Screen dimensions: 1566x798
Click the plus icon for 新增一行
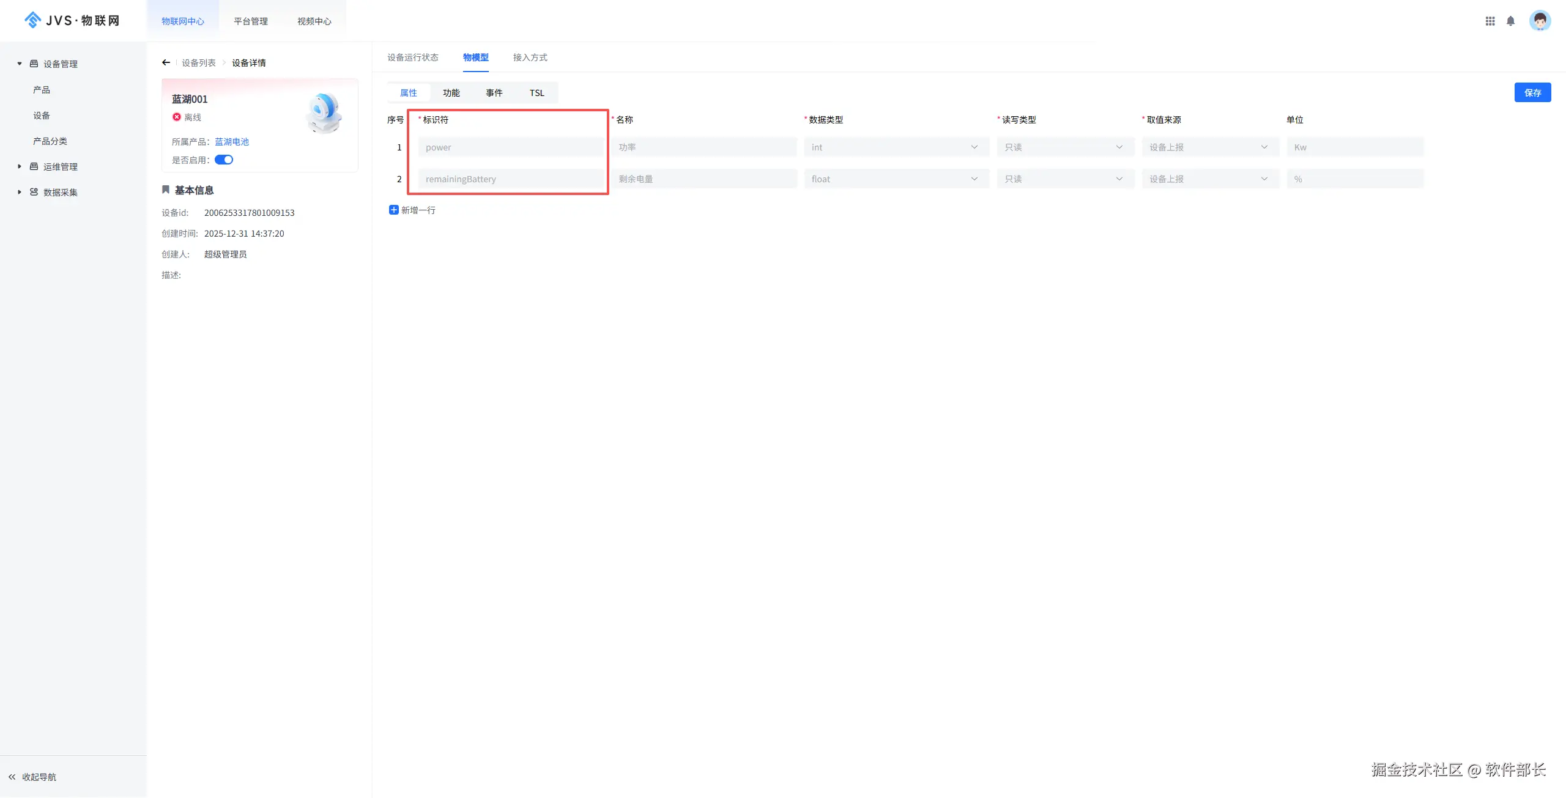[x=393, y=210]
